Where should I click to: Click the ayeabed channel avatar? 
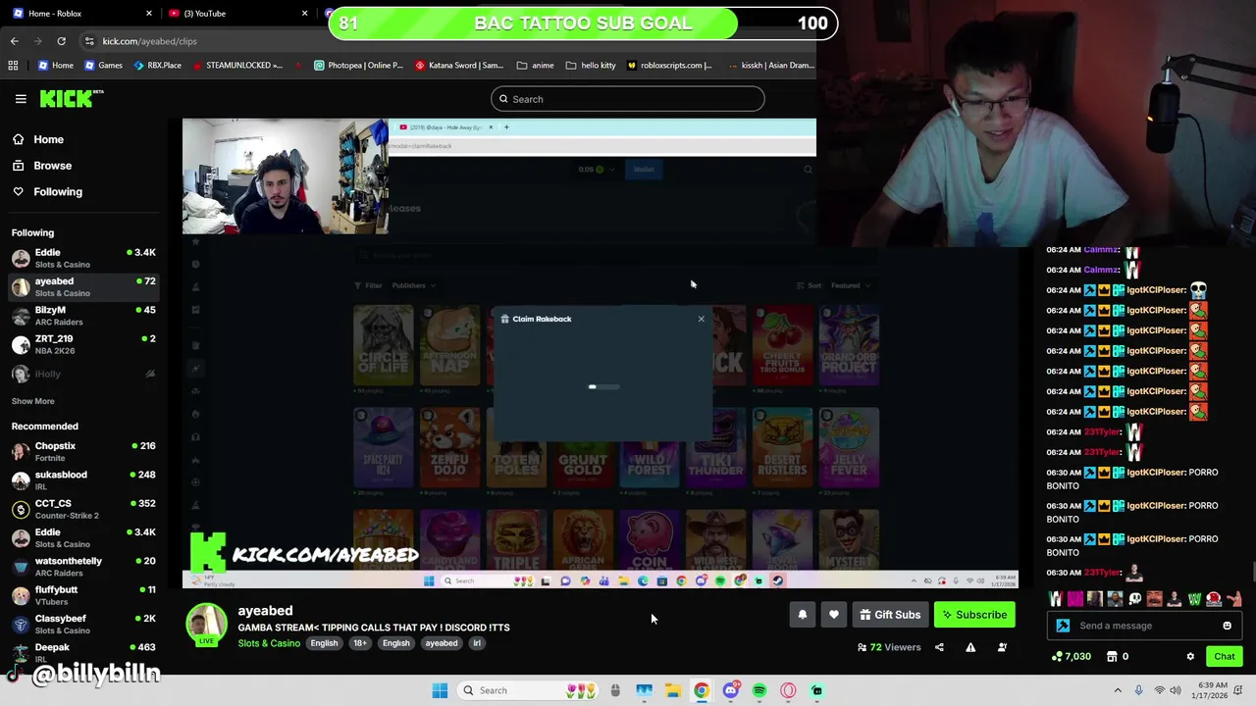[x=206, y=625]
